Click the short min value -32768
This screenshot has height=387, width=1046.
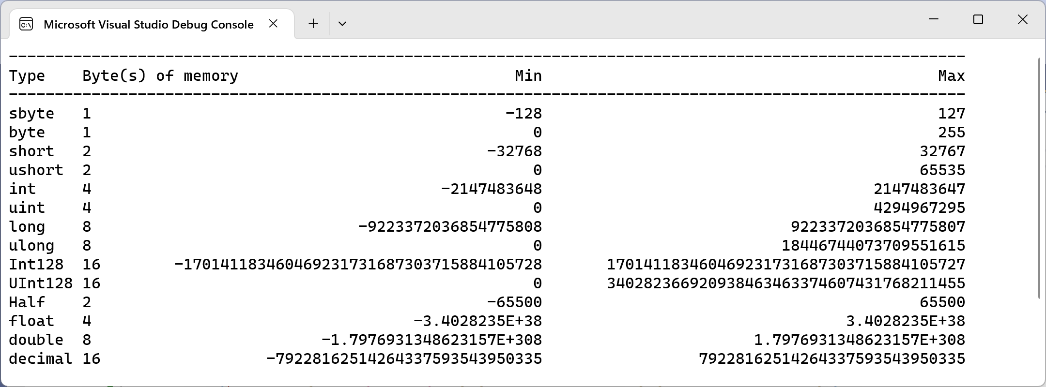(x=515, y=151)
